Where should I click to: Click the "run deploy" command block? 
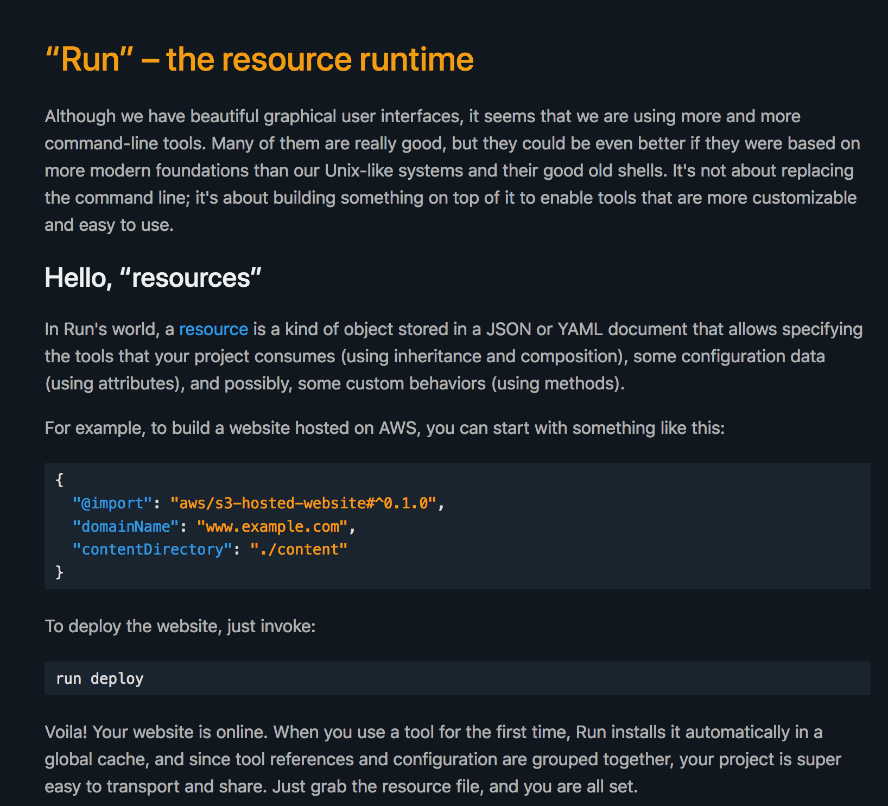[x=458, y=678]
